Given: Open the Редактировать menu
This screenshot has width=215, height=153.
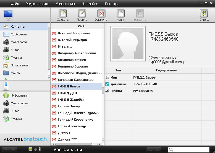Looking at the screenshot, I should [x=37, y=4].
